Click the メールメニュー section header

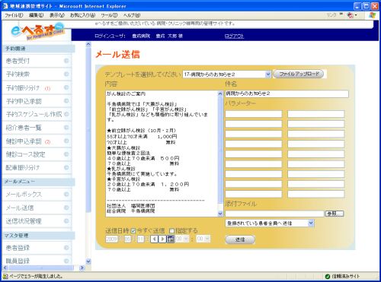39,182
